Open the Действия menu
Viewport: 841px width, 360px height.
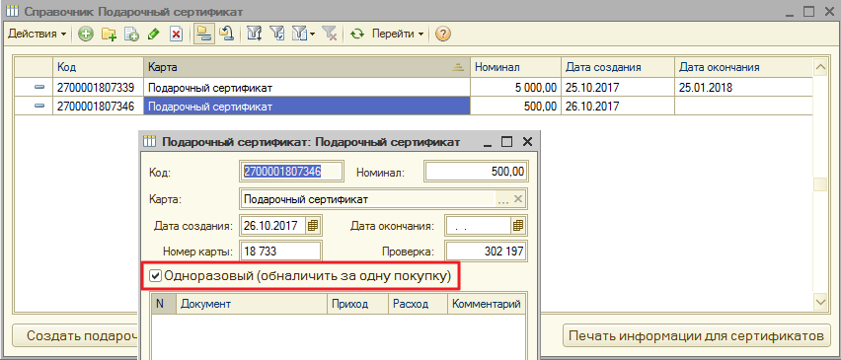point(37,34)
